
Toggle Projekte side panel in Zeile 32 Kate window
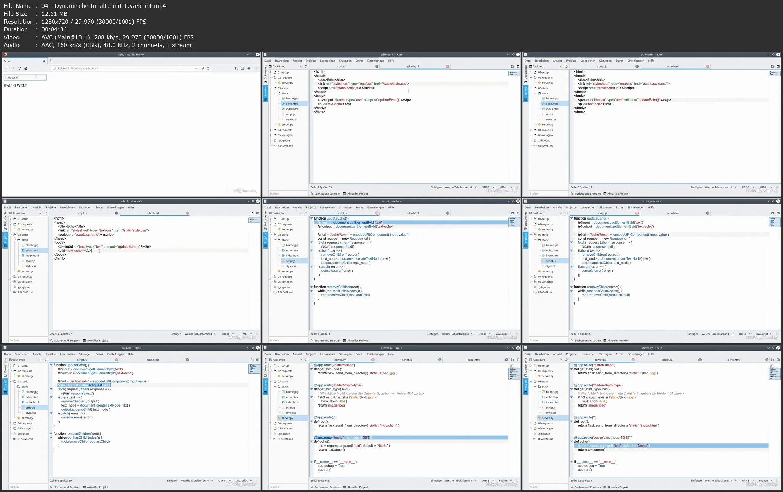[x=526, y=387]
